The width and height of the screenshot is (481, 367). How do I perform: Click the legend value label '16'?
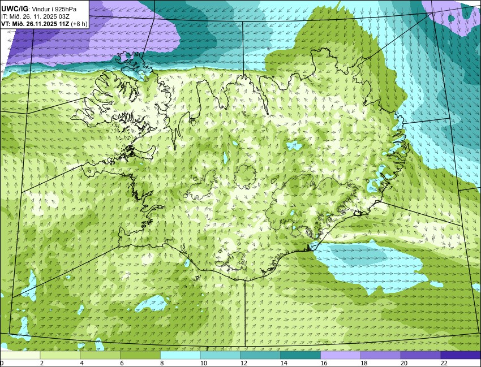[x=324, y=363]
